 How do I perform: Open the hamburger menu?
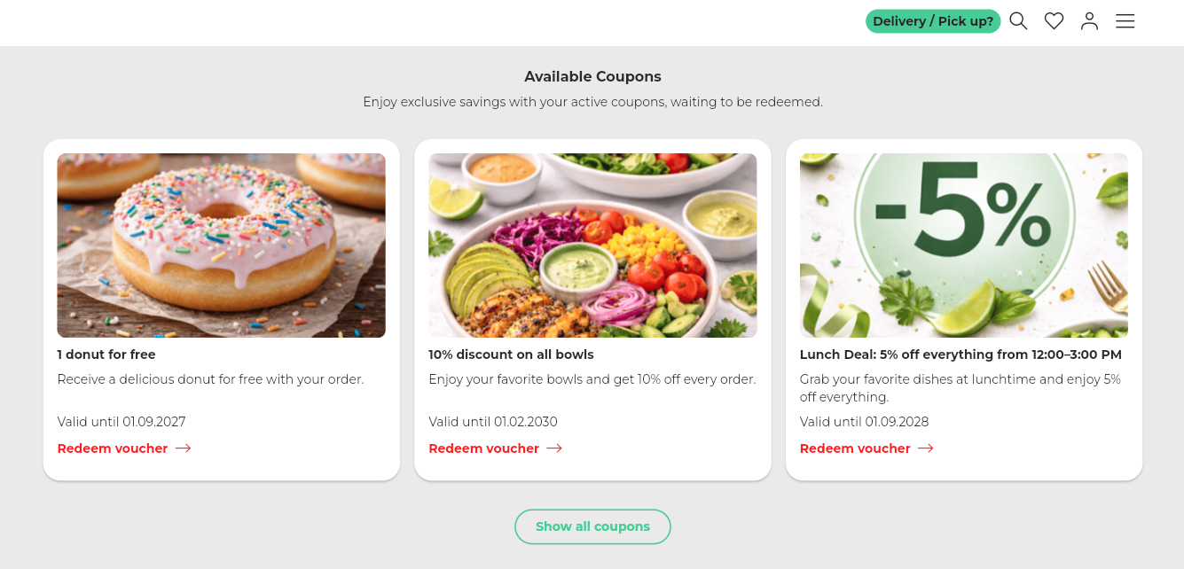[x=1125, y=21]
